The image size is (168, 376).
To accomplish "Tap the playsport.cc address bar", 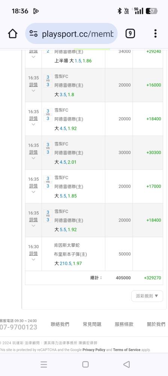I will (71, 33).
